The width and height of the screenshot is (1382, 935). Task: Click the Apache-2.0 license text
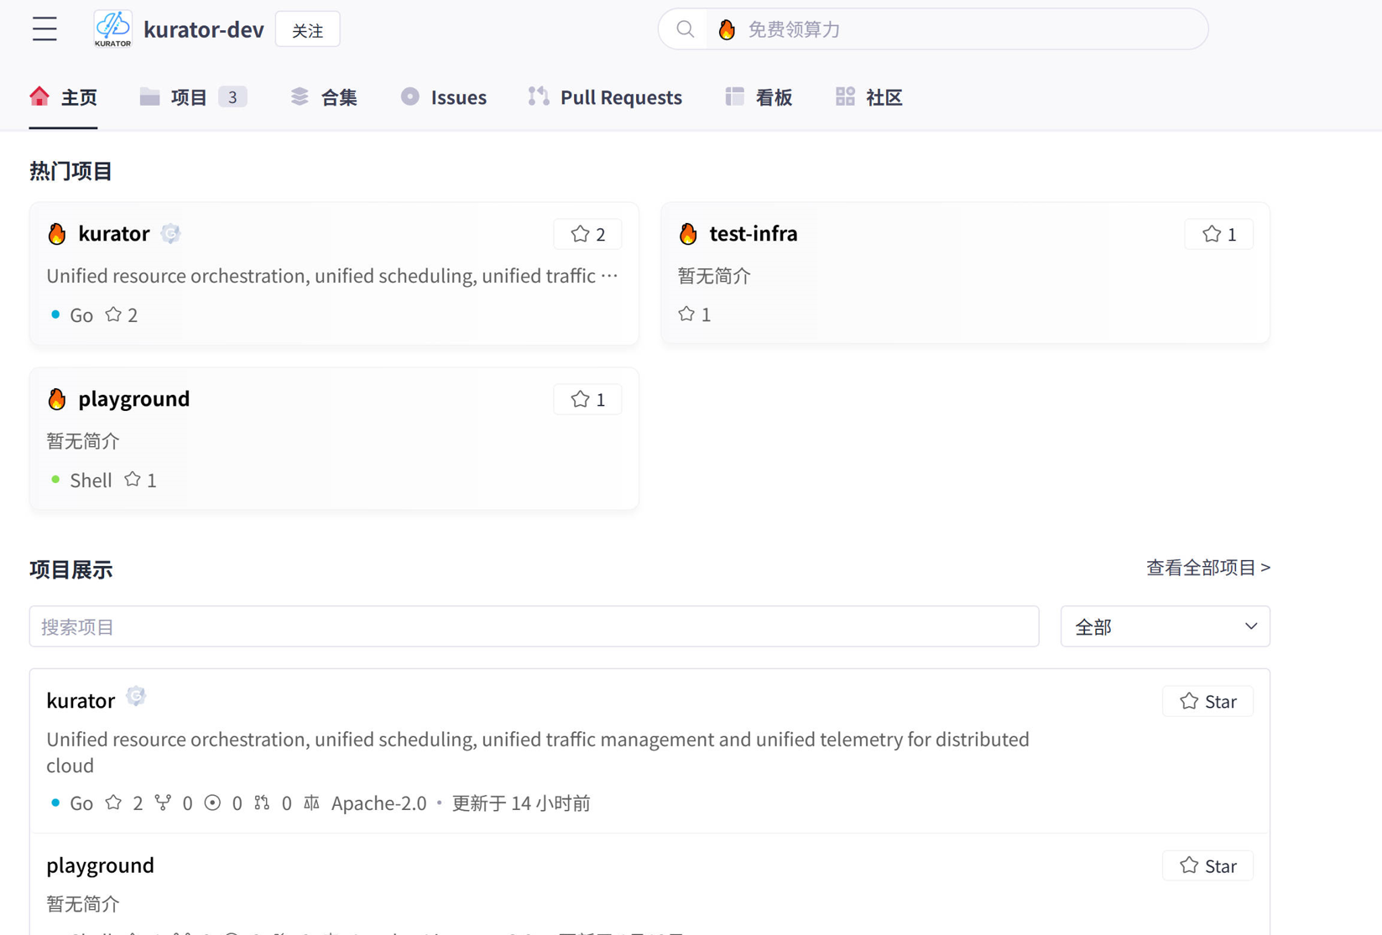(378, 803)
